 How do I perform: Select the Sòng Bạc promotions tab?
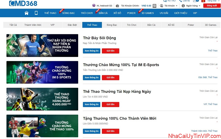tap(112, 25)
